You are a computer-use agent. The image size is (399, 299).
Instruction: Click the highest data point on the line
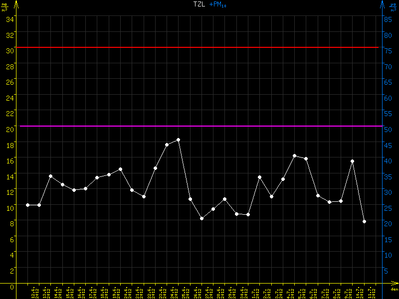[x=178, y=140]
